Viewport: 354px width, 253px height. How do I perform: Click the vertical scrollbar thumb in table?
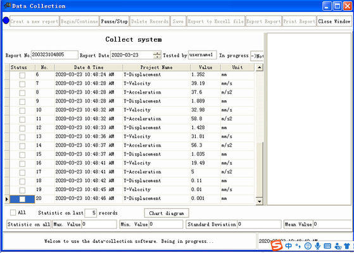coord(260,169)
